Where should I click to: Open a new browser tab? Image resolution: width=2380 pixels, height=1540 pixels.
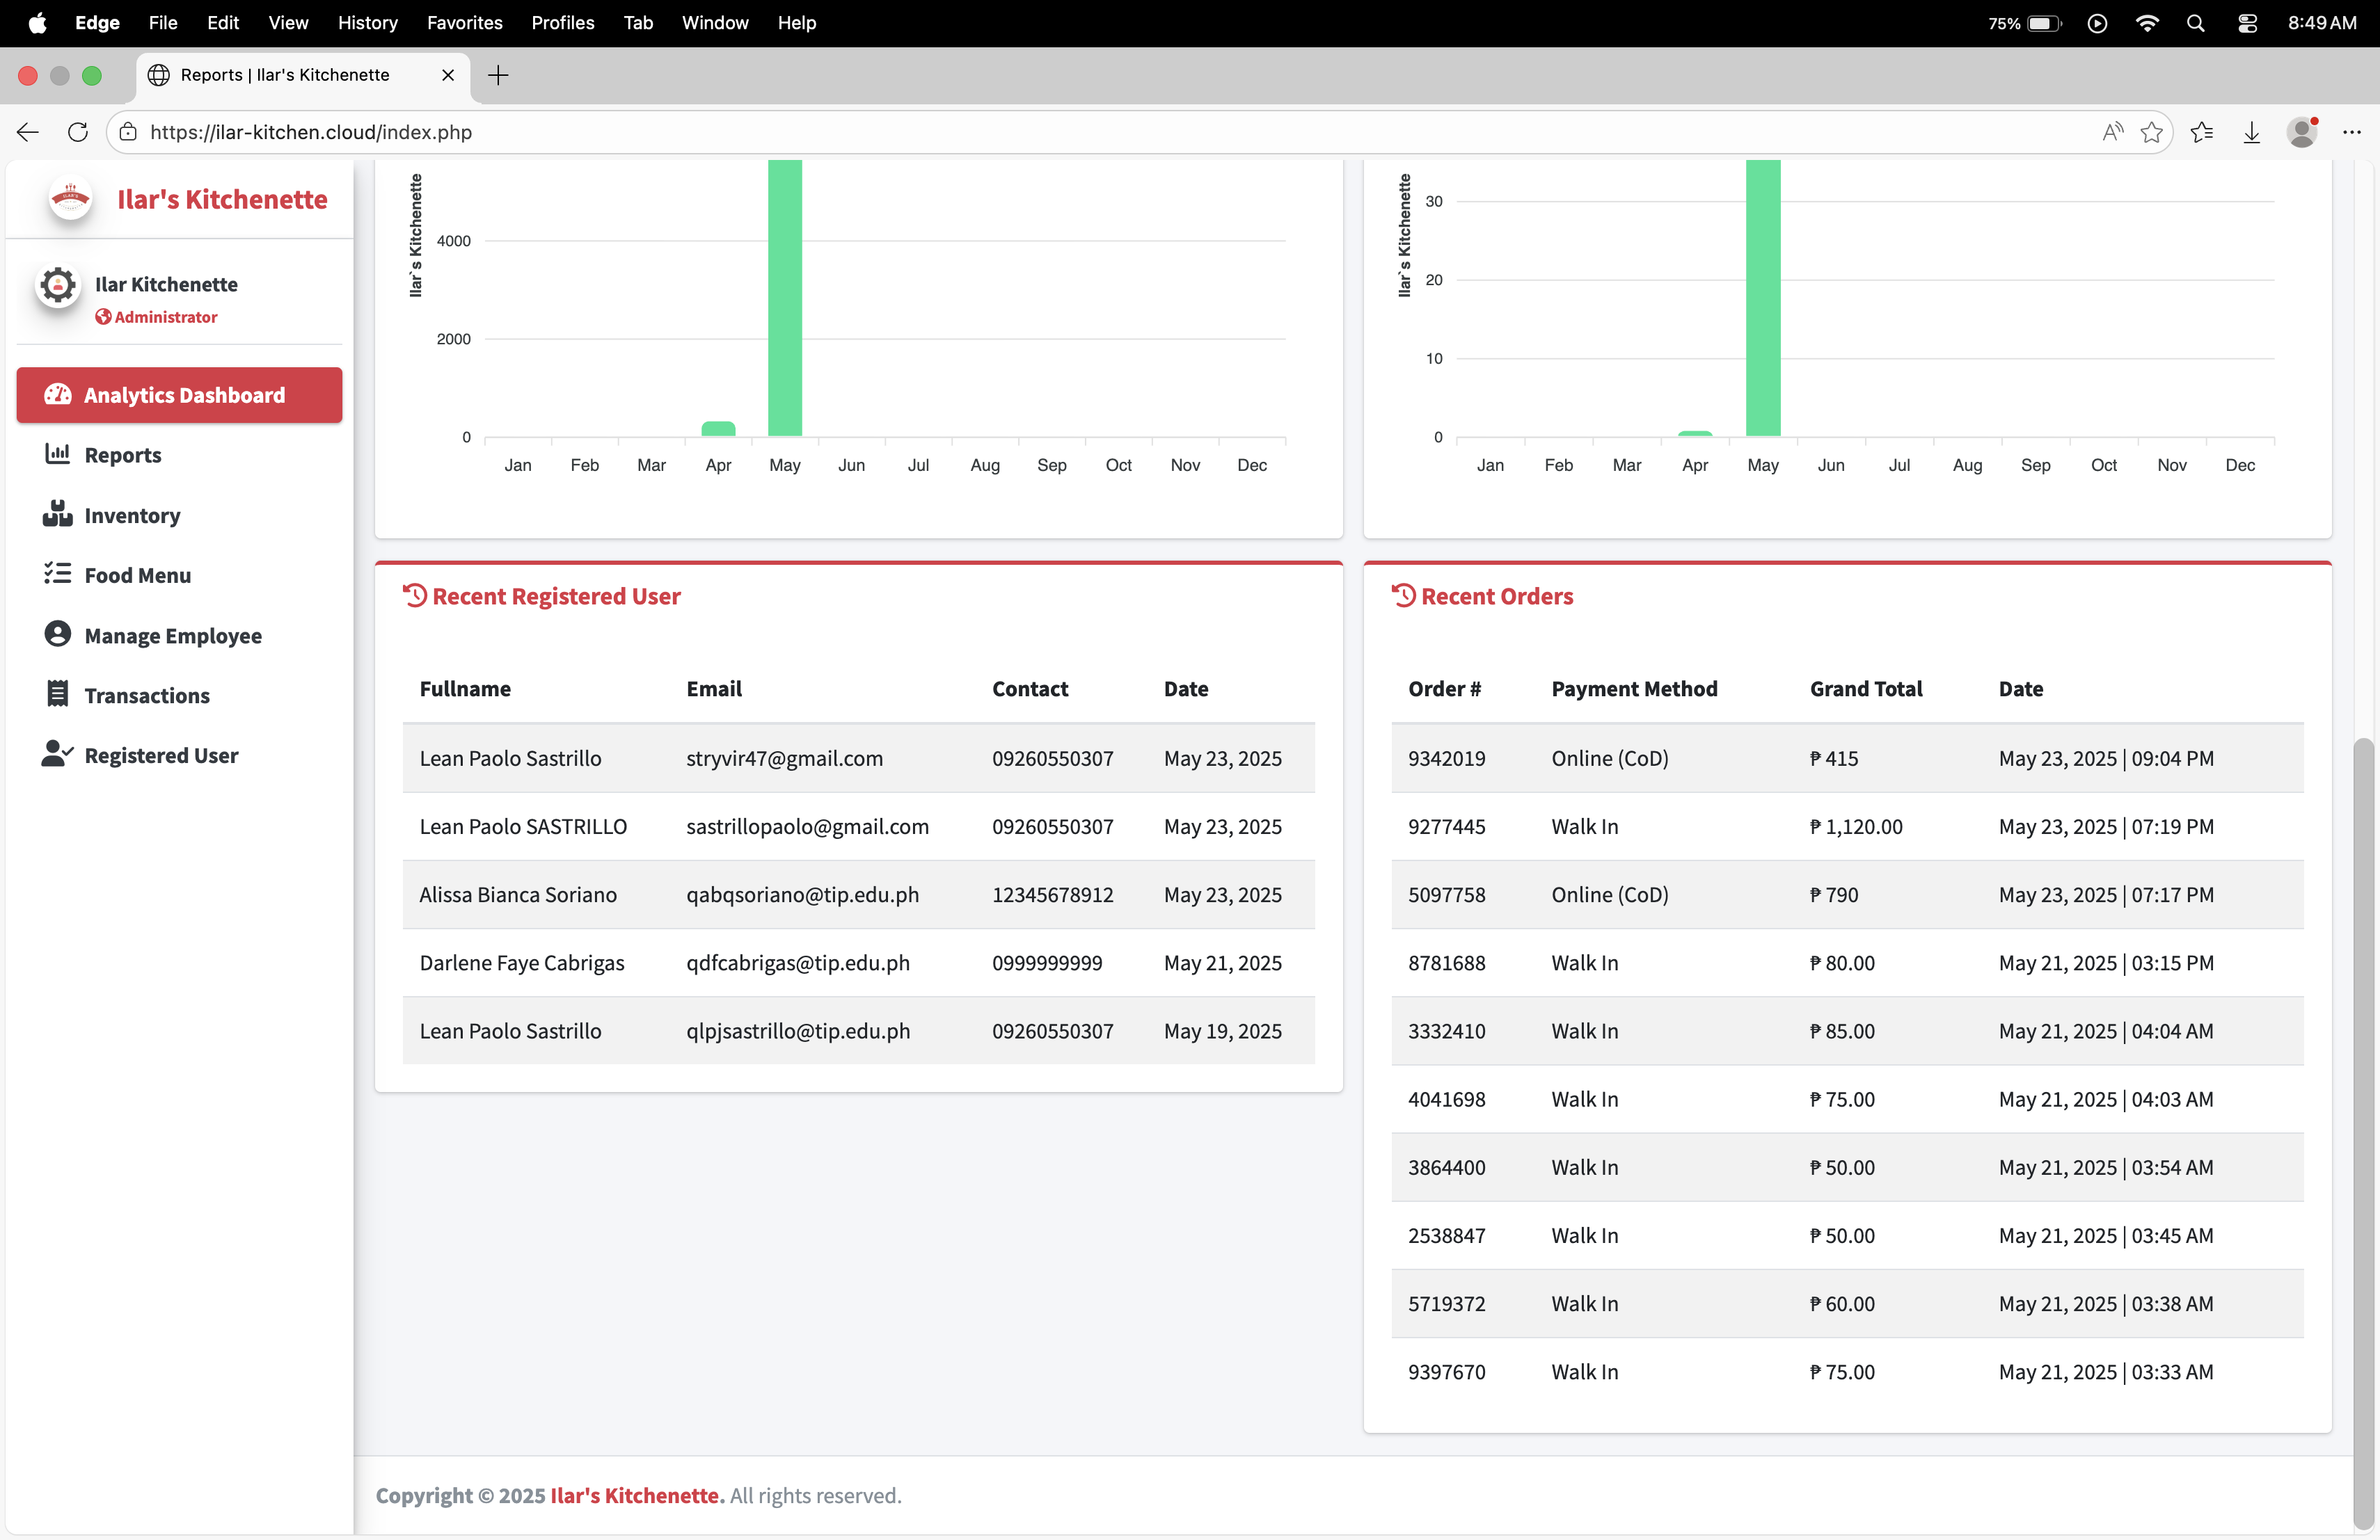coord(498,75)
